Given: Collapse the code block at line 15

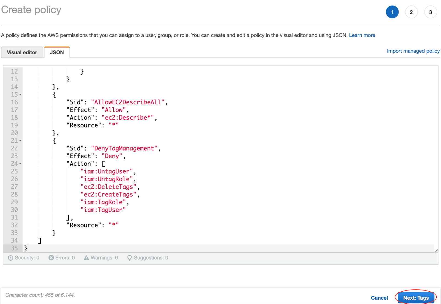Looking at the screenshot, I should [x=20, y=95].
